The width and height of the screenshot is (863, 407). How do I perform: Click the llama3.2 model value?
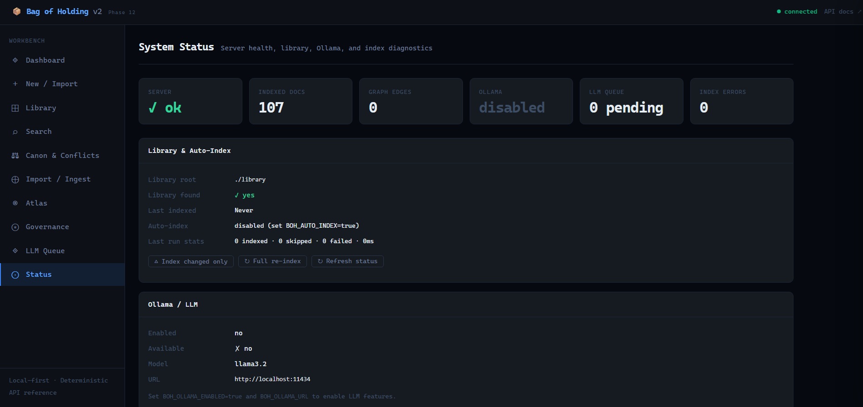(x=251, y=364)
